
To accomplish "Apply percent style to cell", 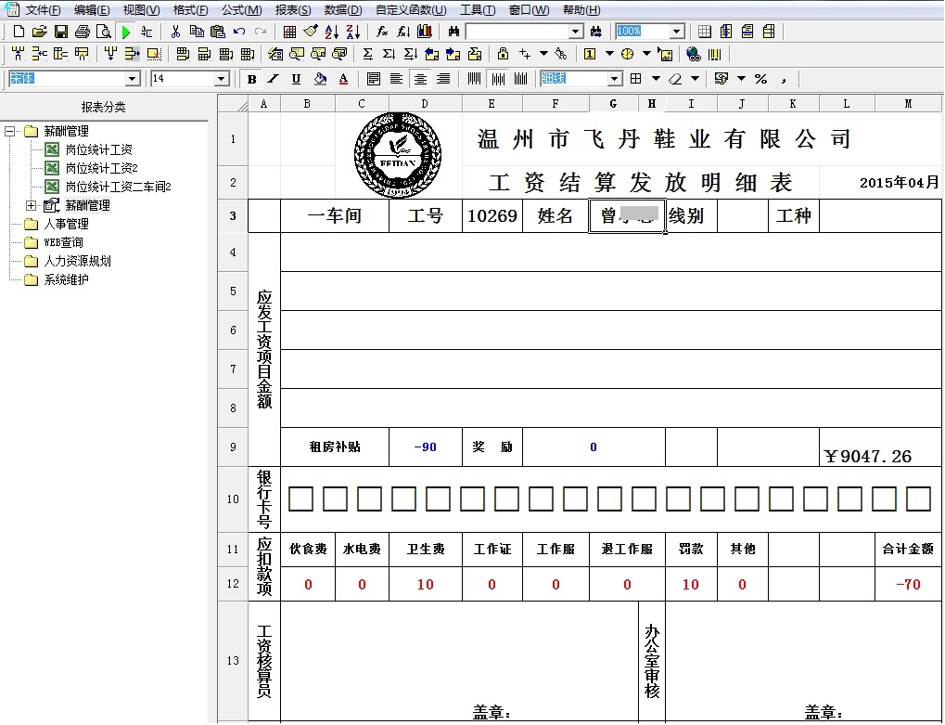I will (760, 79).
